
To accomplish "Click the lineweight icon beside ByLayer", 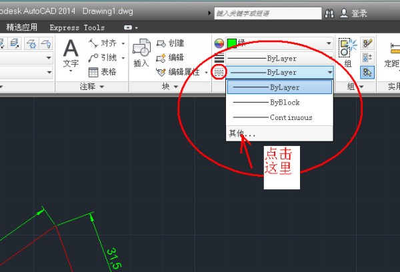I will tap(219, 59).
